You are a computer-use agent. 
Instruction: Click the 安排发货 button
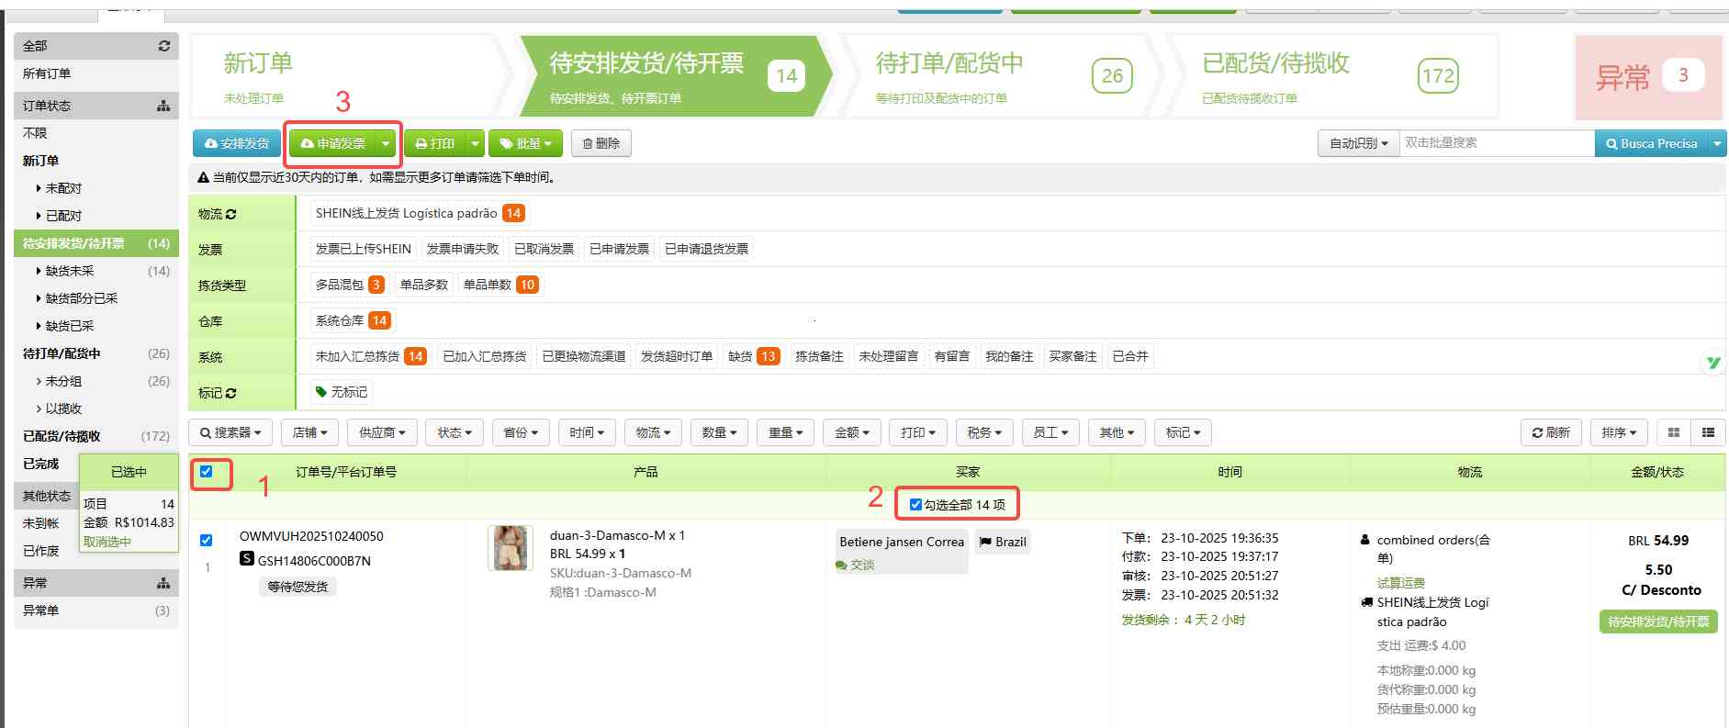pyautogui.click(x=236, y=143)
